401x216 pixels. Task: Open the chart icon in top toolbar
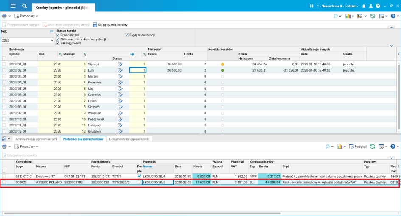(348, 16)
